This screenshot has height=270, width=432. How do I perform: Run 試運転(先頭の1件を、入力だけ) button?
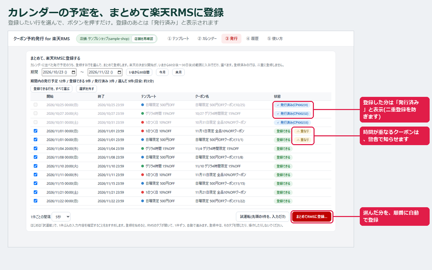tap(263, 217)
